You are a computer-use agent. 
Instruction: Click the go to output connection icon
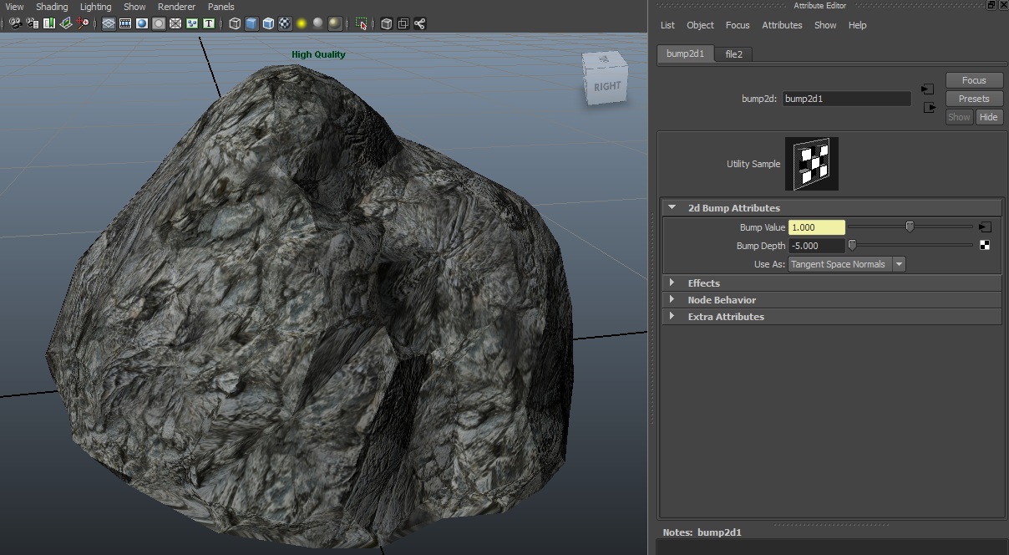coord(929,107)
